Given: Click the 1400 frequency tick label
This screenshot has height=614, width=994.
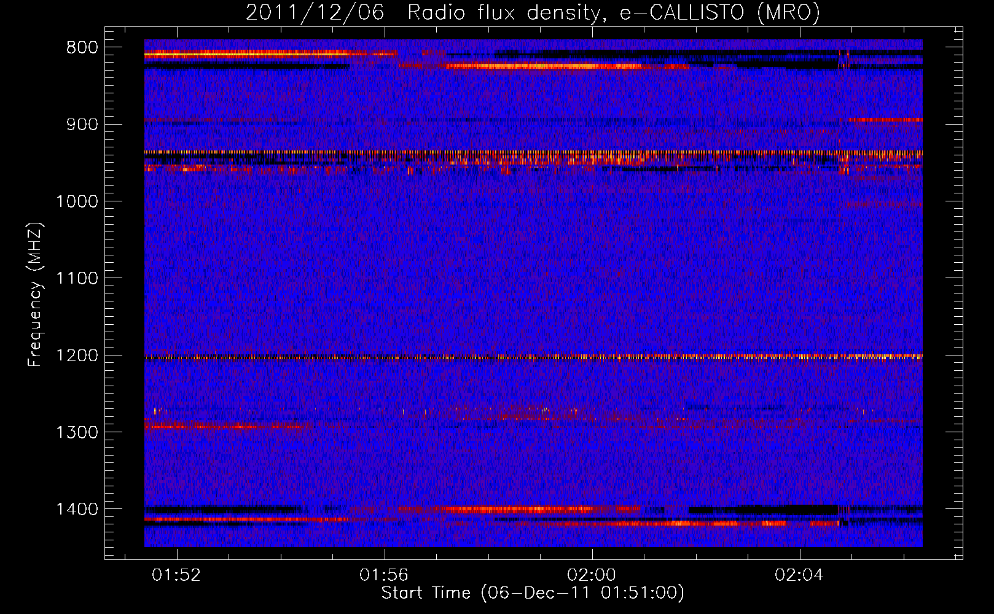Looking at the screenshot, I should [77, 509].
